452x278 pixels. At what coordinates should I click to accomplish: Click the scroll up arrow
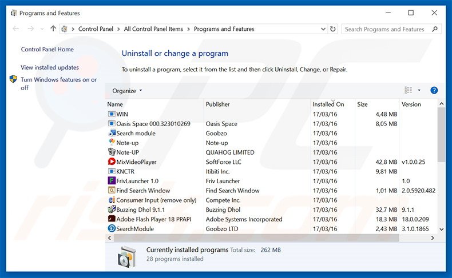441,104
